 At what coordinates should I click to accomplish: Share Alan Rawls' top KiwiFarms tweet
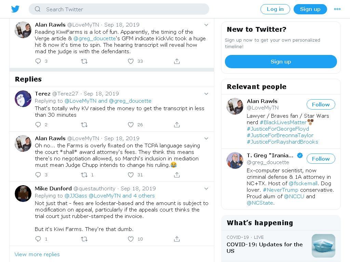(177, 61)
